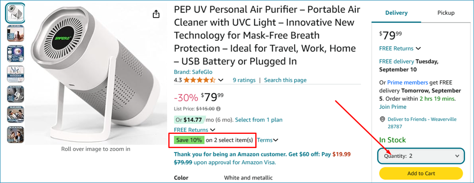
Task: Select the second product thumbnail
Action: pos(15,33)
